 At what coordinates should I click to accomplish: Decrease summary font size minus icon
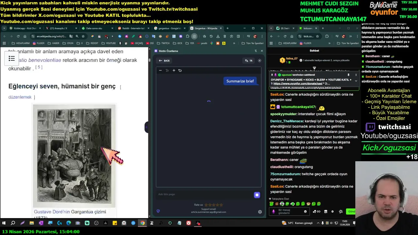[x=160, y=70]
